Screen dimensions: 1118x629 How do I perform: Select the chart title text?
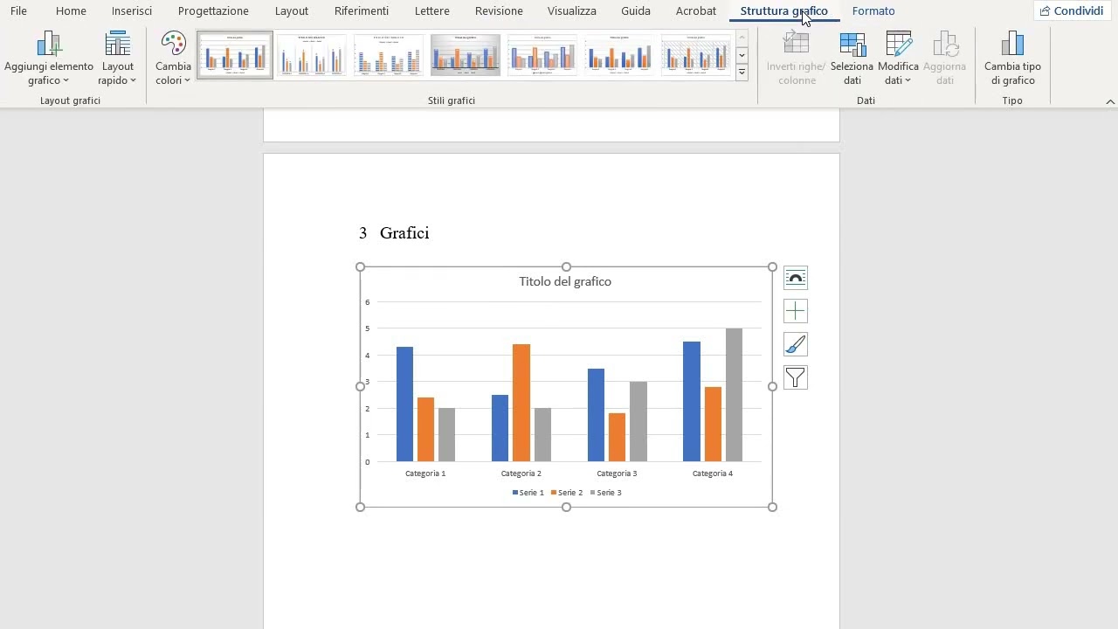coord(565,281)
